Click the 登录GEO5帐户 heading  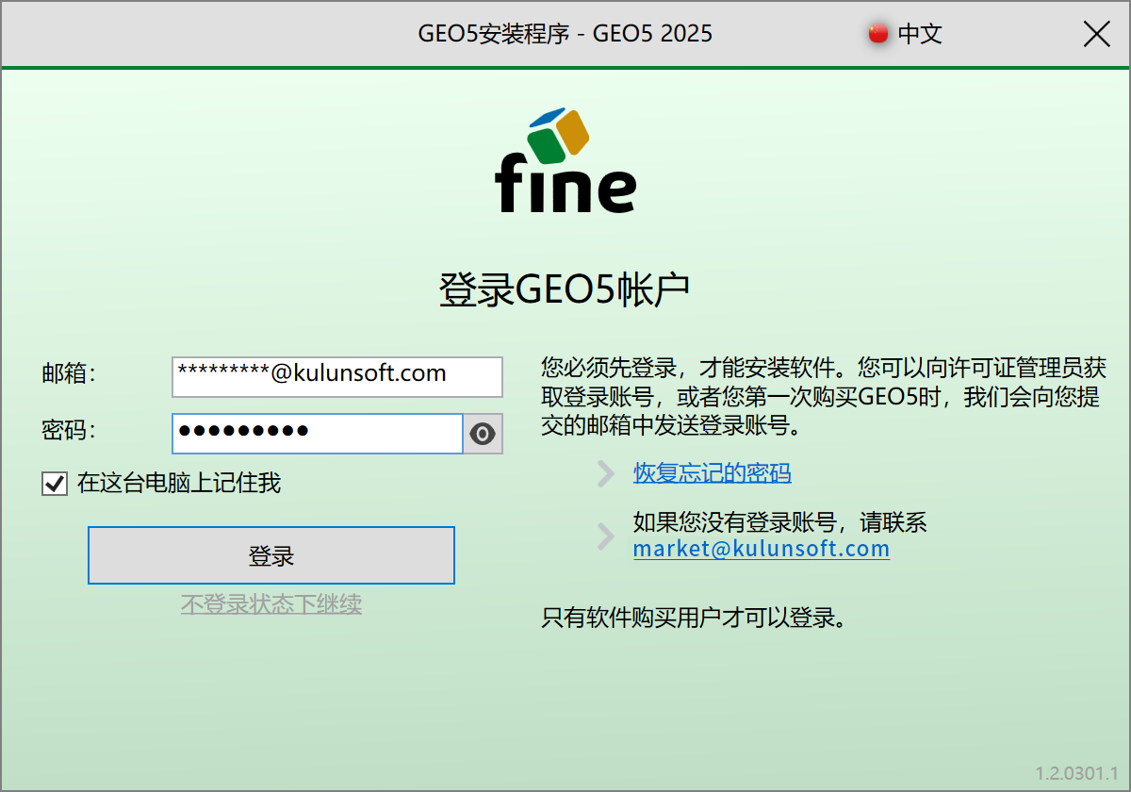(565, 289)
